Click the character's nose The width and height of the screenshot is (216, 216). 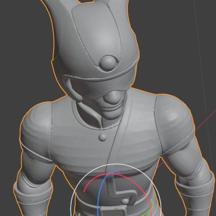113,97
